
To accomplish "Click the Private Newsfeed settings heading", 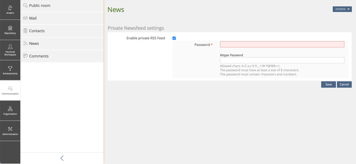I will click(x=136, y=28).
